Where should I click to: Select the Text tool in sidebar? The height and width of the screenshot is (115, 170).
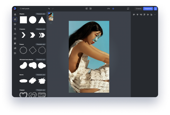click(15, 29)
